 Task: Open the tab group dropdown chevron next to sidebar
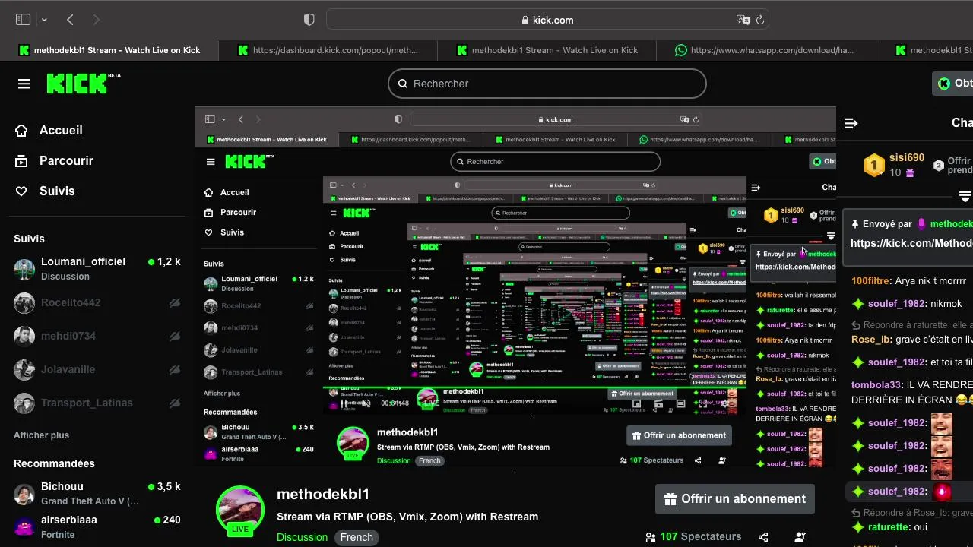[x=44, y=20]
